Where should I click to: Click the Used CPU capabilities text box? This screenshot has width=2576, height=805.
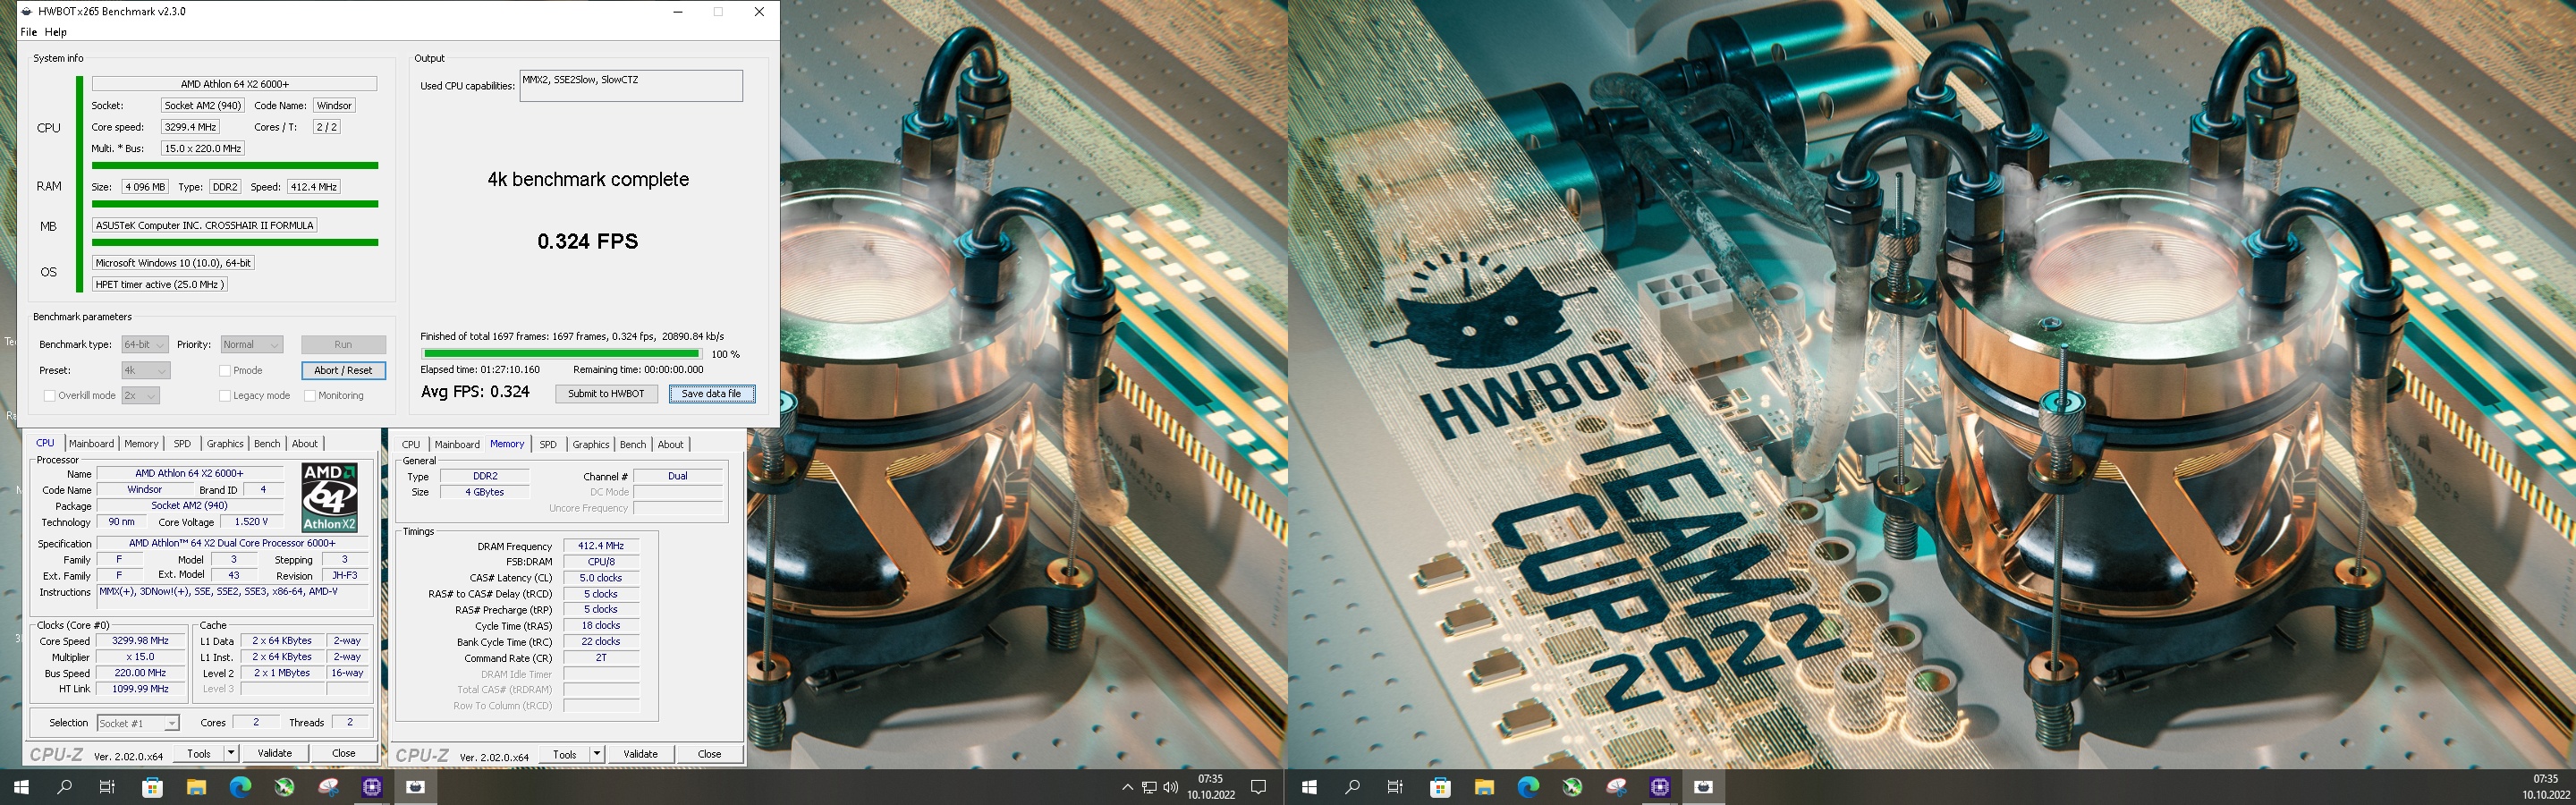(631, 86)
